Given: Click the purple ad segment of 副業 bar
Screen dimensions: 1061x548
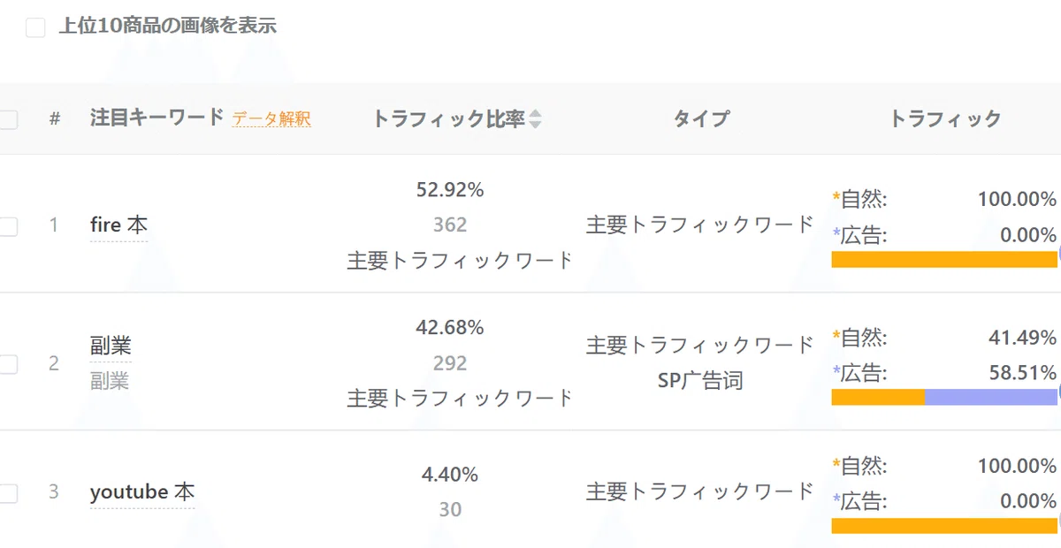Looking at the screenshot, I should tap(991, 397).
